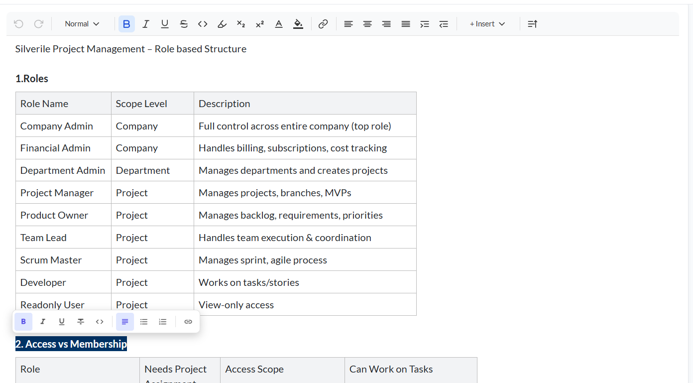This screenshot has height=383, width=693.
Task: Undo the last edit
Action: [18, 24]
